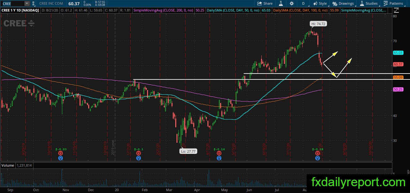Click the 55.09 orange price axis label
Screen dimensions: 410x193
398,77
